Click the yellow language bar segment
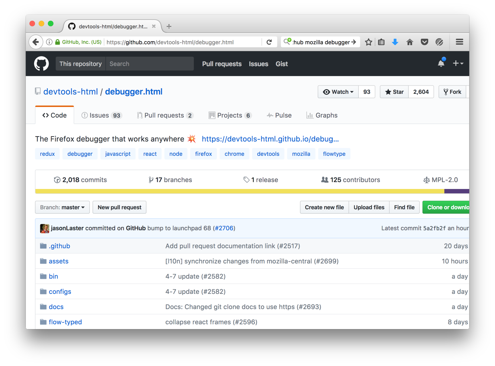Screen dimensions: 495x366 click(240, 191)
